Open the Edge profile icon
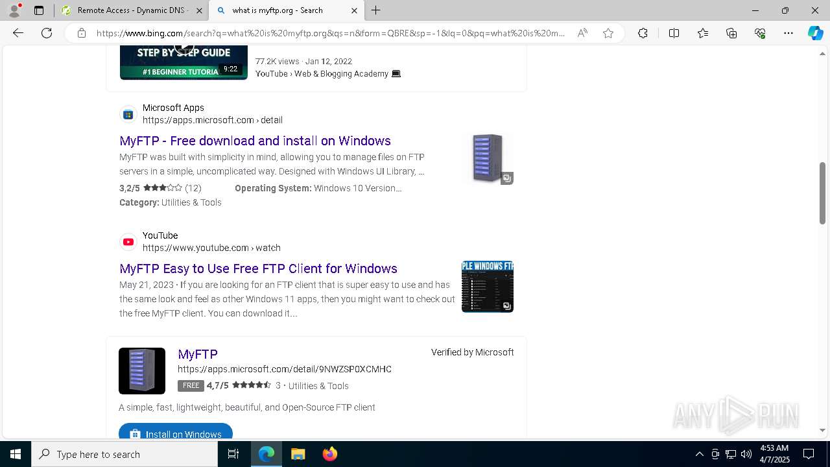The width and height of the screenshot is (830, 467). [14, 10]
